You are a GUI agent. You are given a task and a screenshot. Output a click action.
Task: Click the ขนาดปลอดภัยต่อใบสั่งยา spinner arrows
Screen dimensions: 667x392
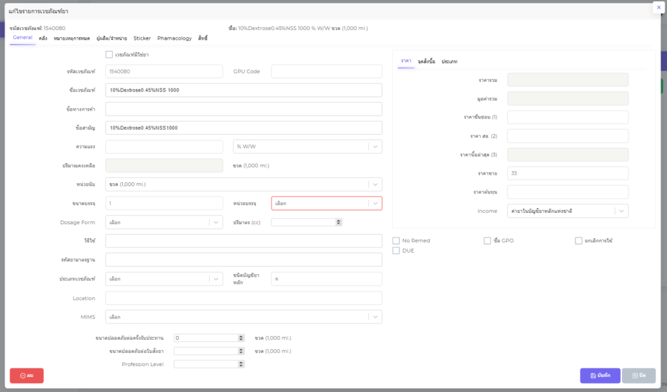coord(241,351)
